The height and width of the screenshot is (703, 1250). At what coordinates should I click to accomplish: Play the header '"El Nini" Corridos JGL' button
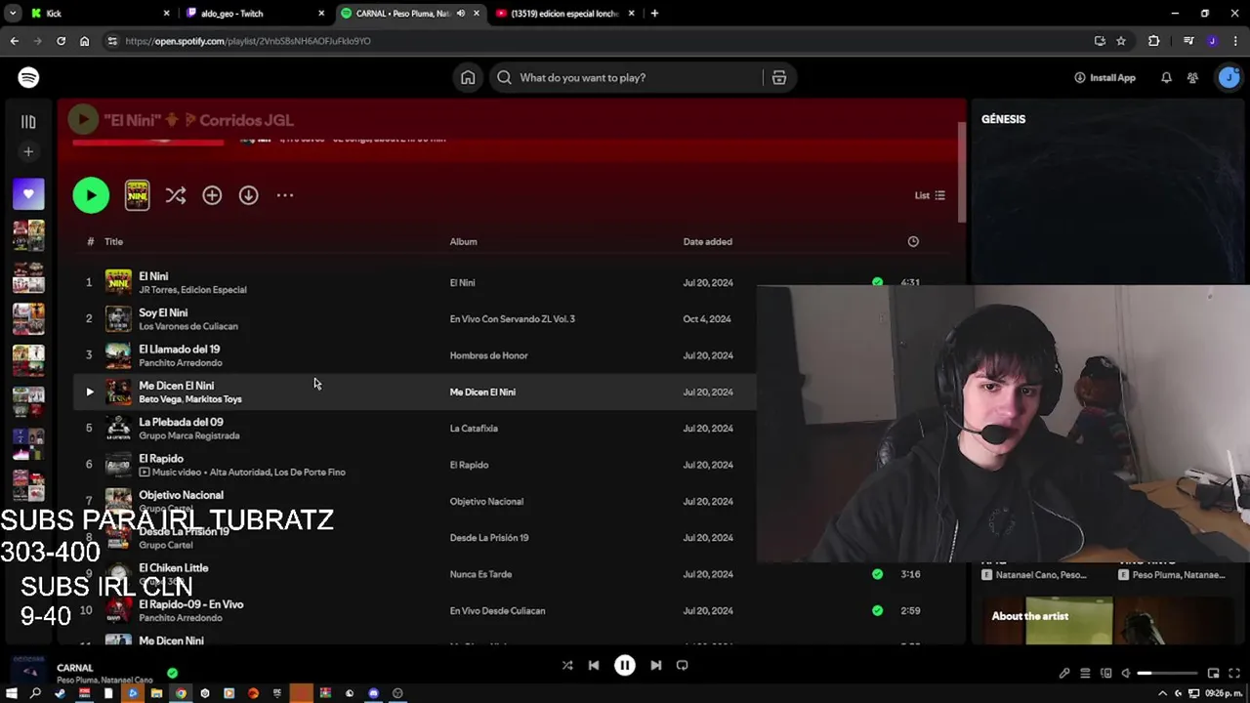[83, 120]
